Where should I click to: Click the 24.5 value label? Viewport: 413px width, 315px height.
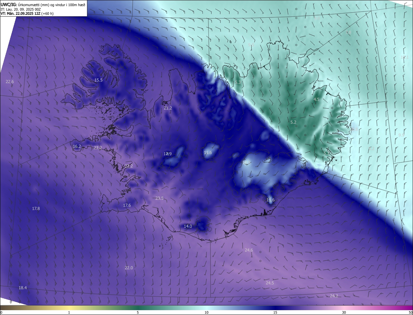[x=270, y=283]
